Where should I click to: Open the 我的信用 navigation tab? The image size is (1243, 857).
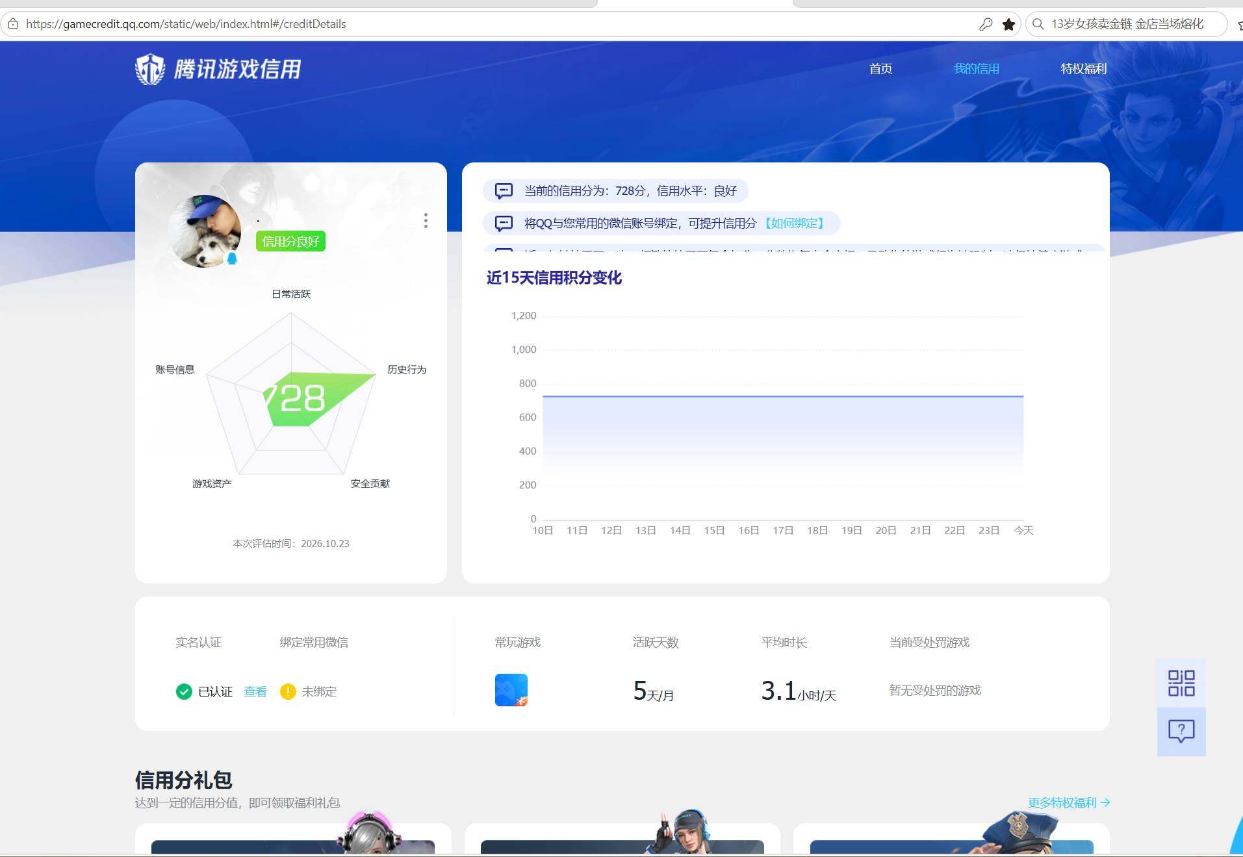[x=976, y=68]
